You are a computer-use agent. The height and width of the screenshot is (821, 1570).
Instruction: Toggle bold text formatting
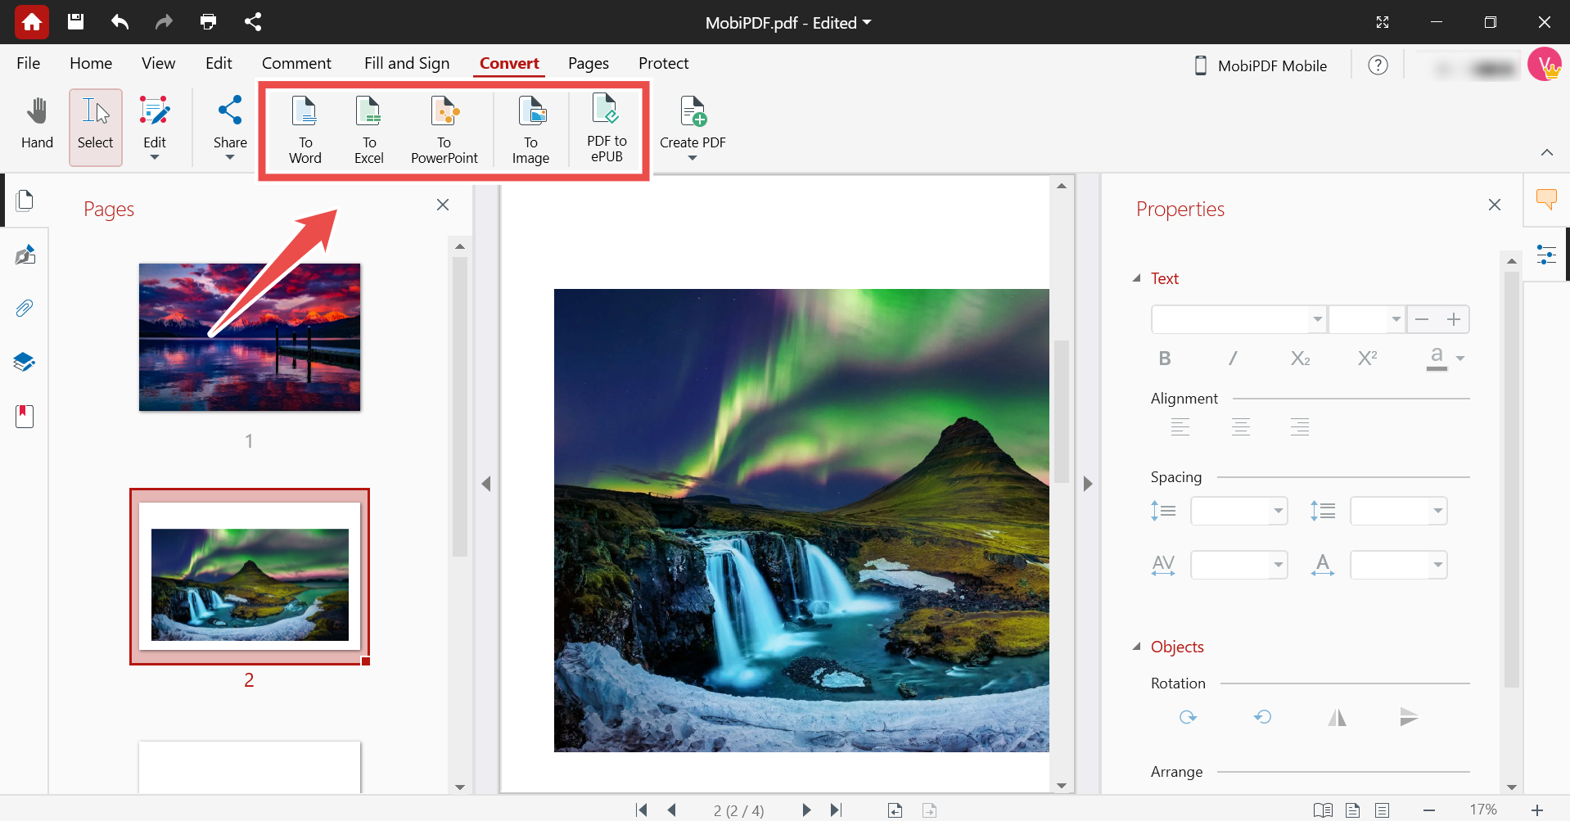tap(1164, 358)
